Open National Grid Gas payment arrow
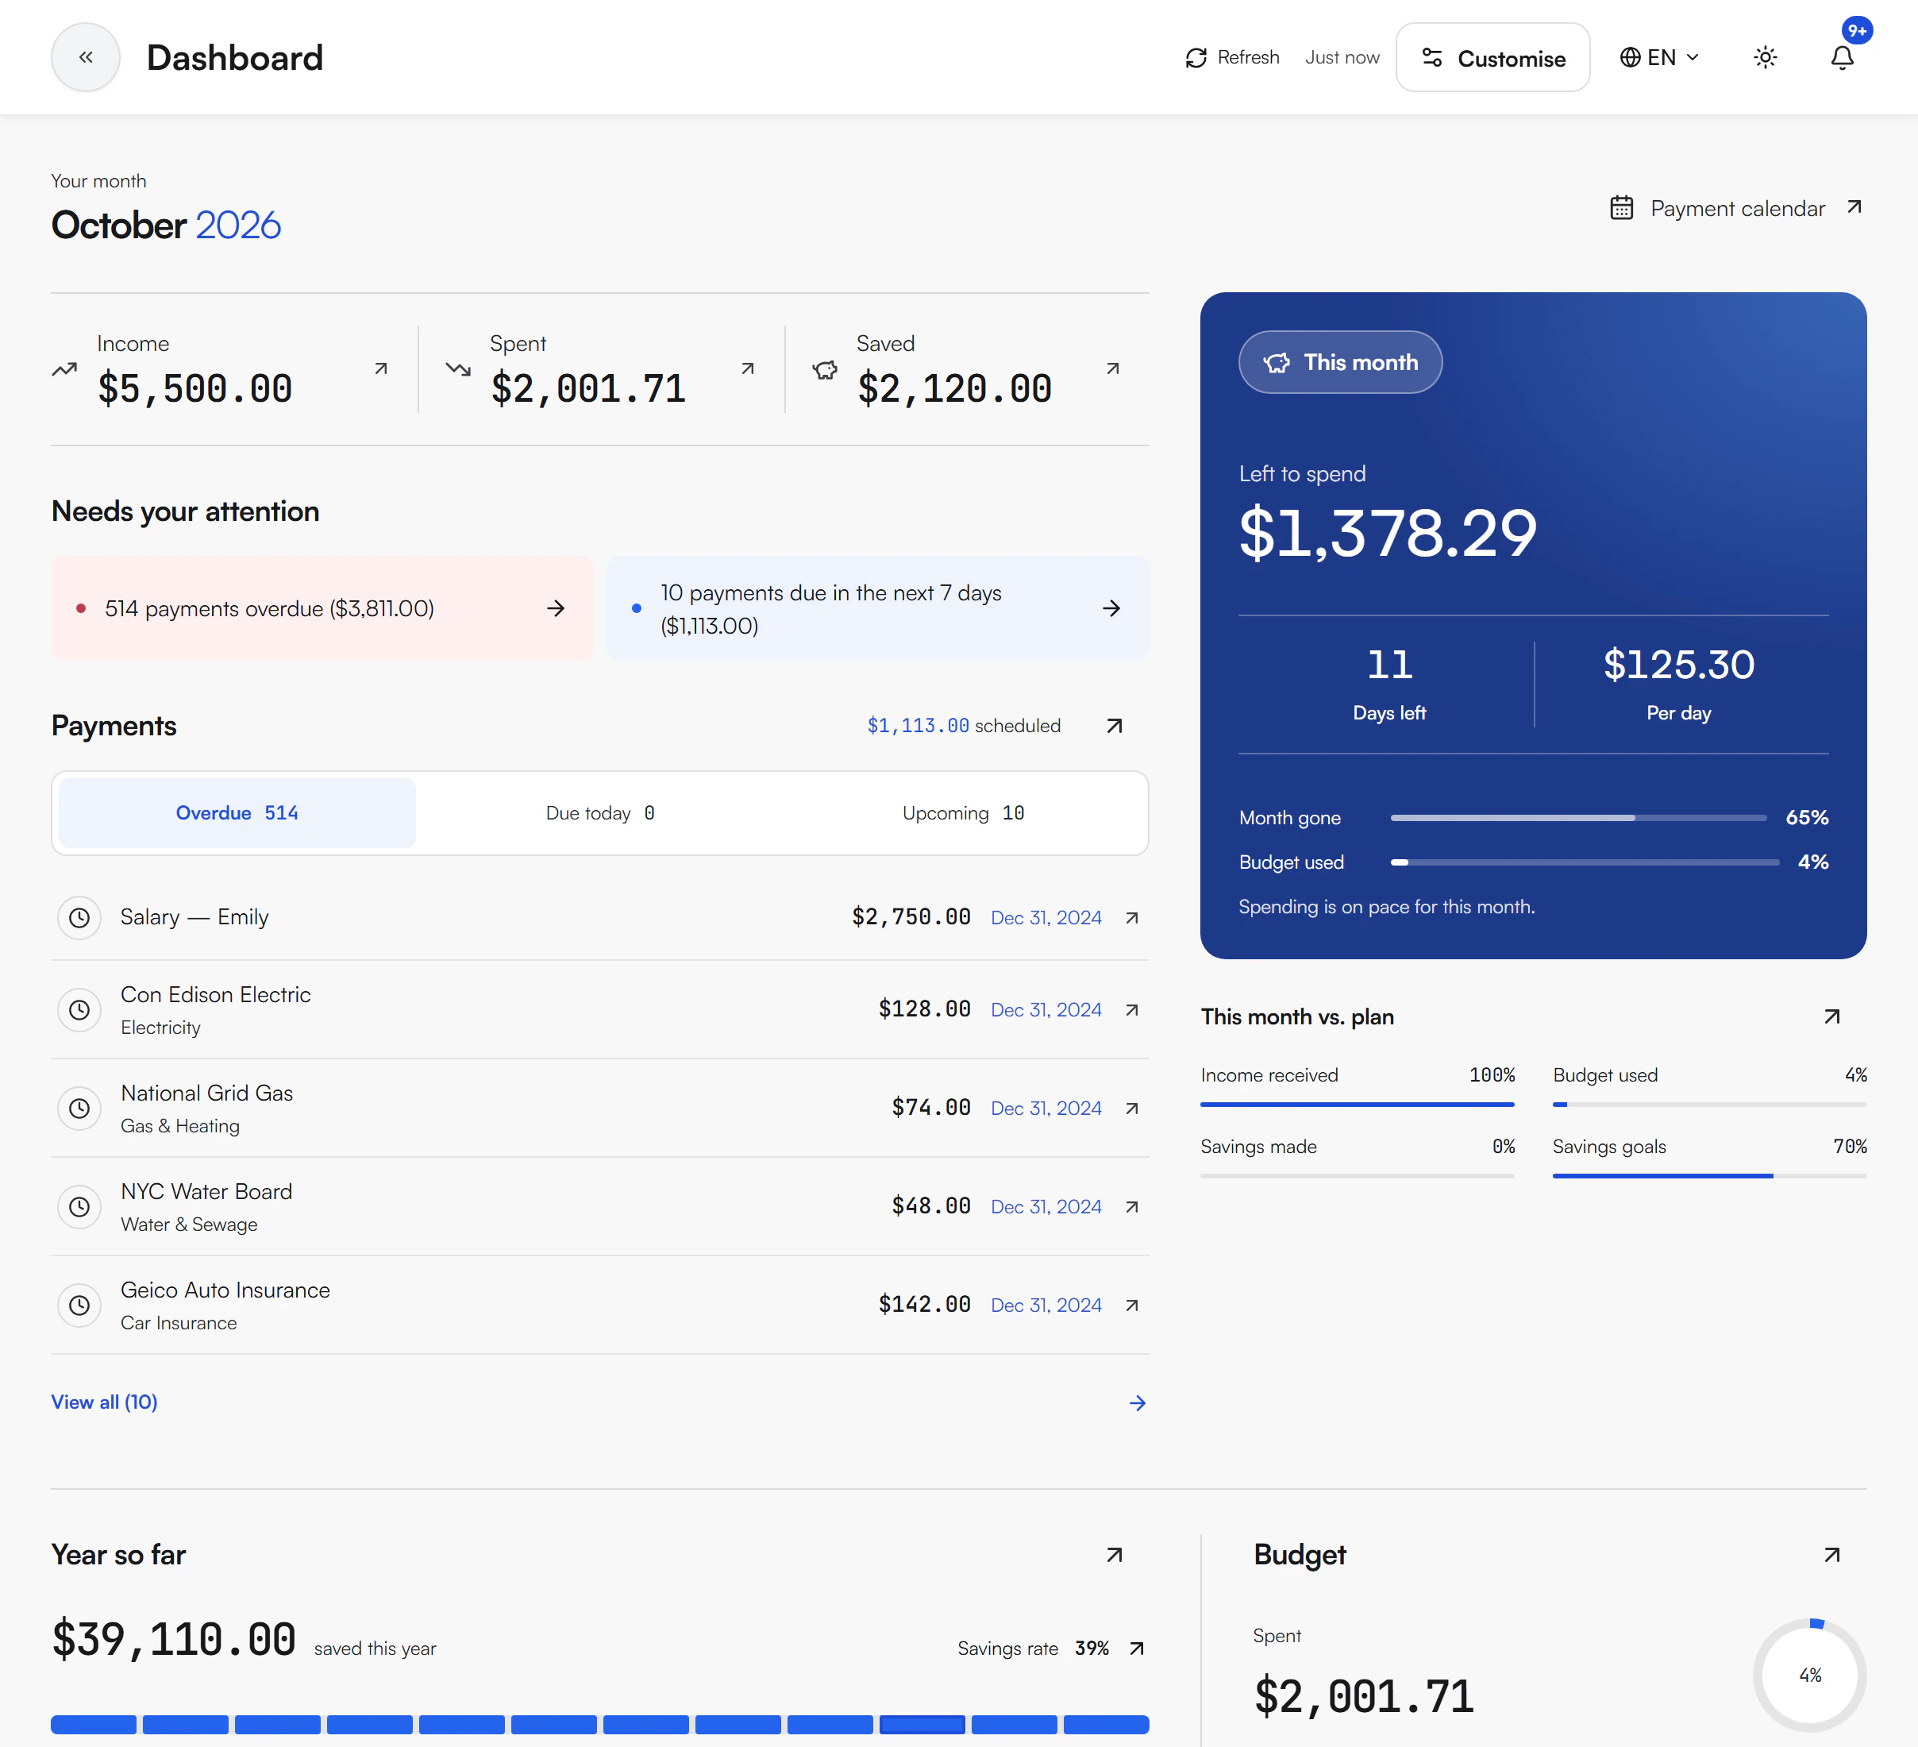This screenshot has width=1918, height=1747. [x=1132, y=1108]
